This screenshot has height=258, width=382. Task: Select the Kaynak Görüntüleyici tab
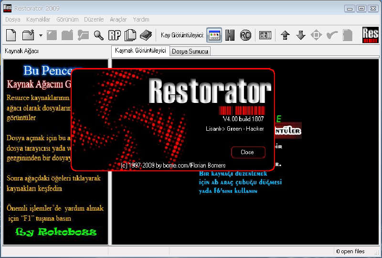[x=140, y=51]
